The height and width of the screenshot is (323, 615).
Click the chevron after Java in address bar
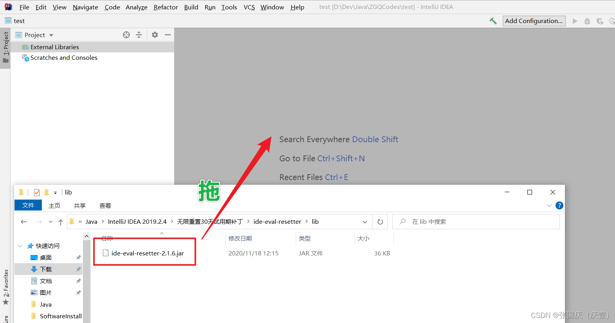pos(103,221)
